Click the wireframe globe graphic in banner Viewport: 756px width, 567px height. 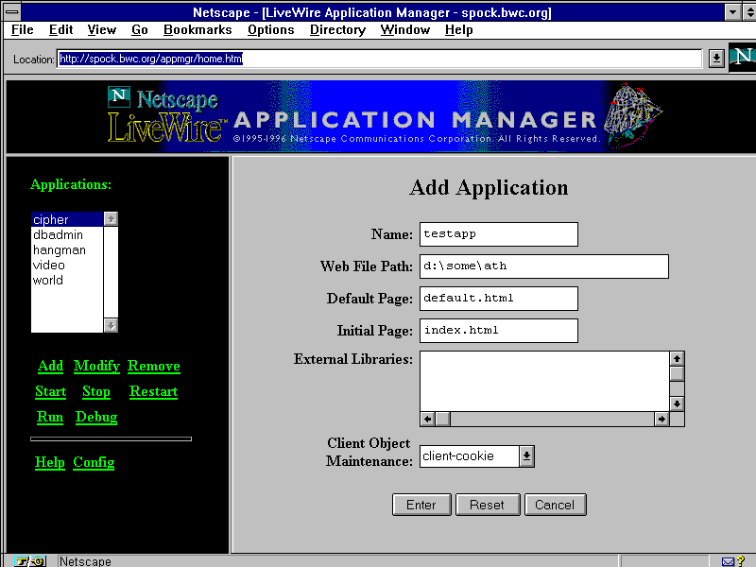click(633, 113)
